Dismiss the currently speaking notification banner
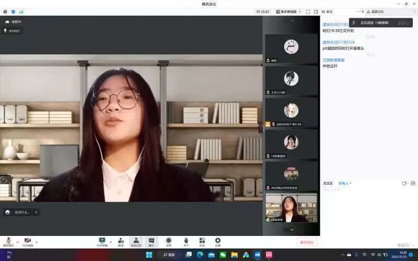 [x=381, y=23]
